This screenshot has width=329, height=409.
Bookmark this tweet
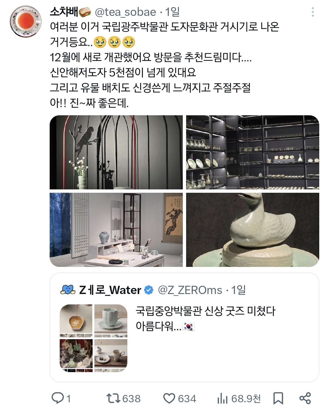[278, 398]
